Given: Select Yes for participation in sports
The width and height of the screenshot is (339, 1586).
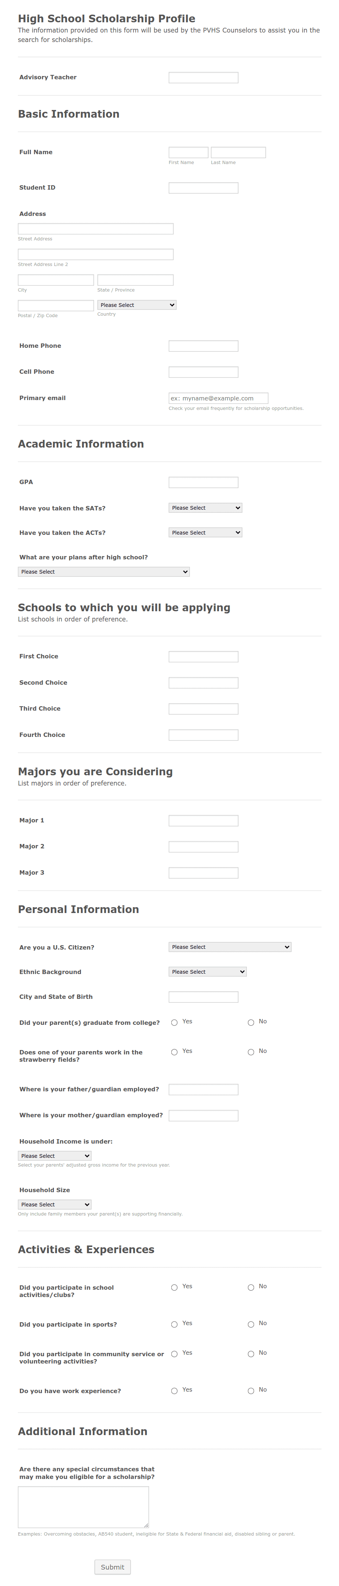Looking at the screenshot, I should click(174, 1324).
